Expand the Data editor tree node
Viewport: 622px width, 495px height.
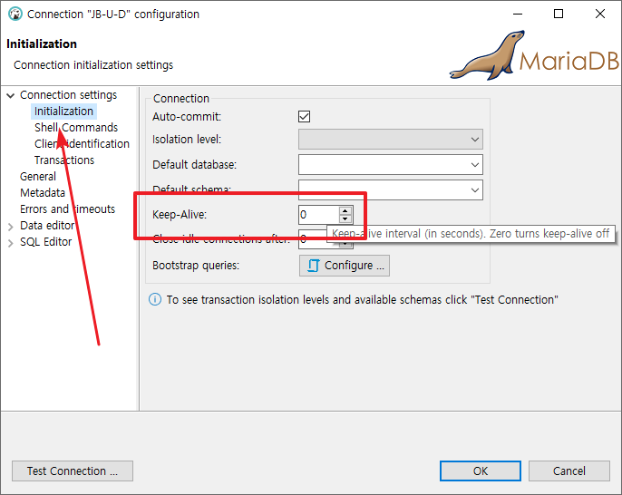(x=10, y=226)
